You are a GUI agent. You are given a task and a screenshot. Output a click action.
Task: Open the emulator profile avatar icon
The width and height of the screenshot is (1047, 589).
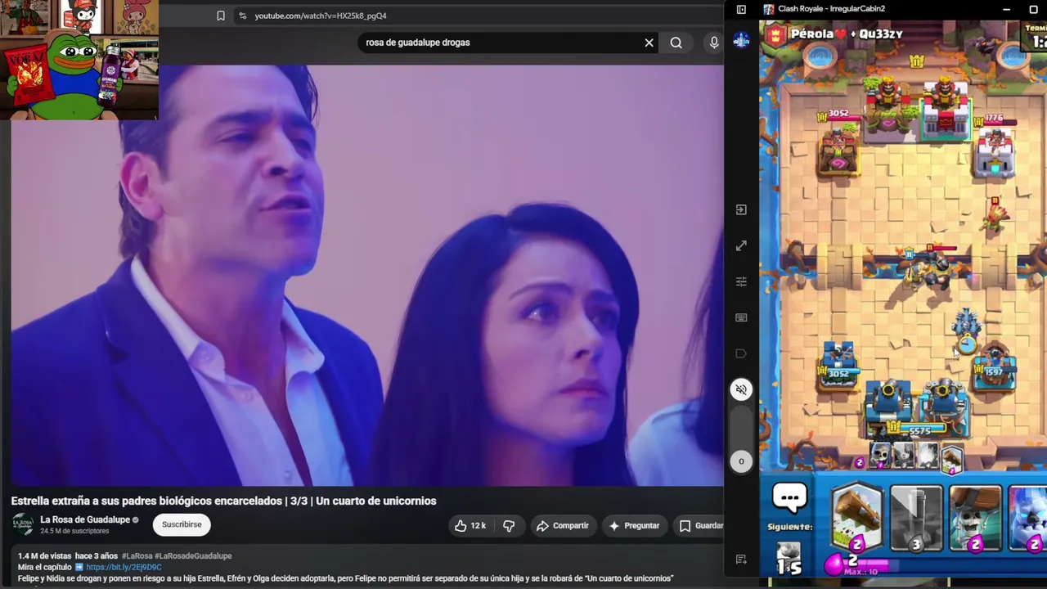tap(741, 41)
